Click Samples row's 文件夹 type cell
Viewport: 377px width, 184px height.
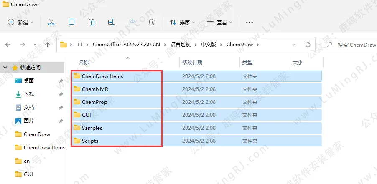[250, 128]
